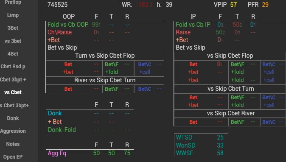Click the OOP +Bet row label
This screenshot has width=286, height=162.
click(x=53, y=40)
